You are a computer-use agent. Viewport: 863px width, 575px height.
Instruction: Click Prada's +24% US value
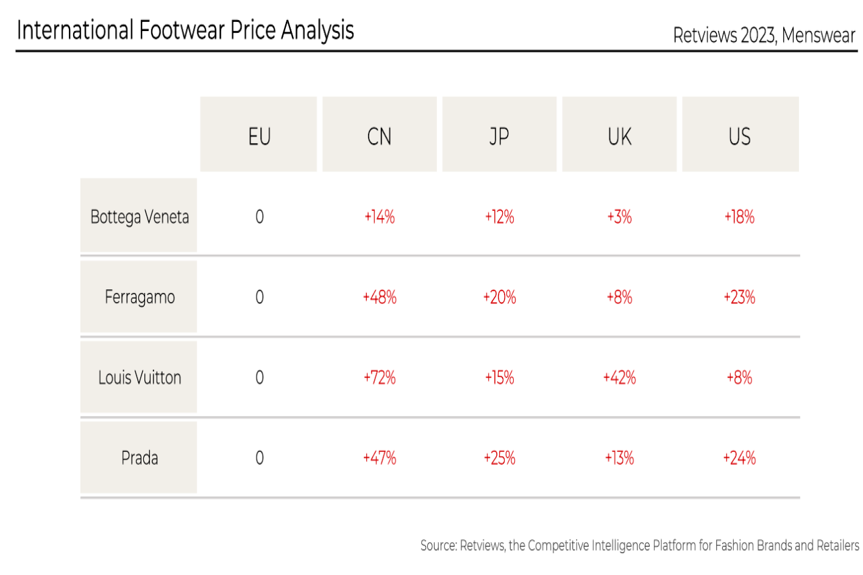coord(739,458)
